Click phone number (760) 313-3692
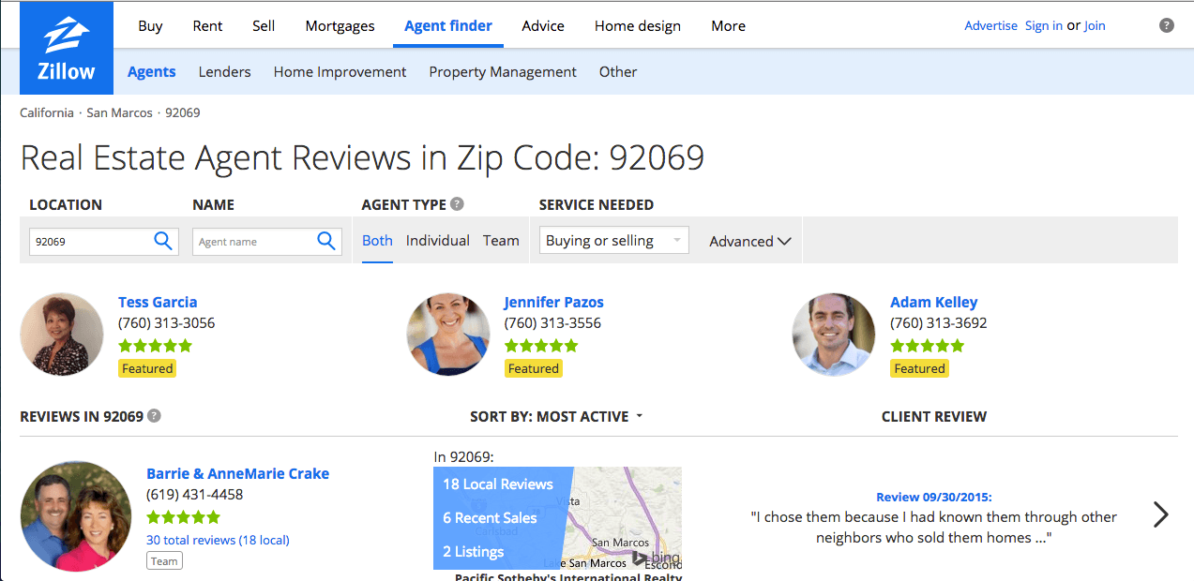 click(x=938, y=323)
